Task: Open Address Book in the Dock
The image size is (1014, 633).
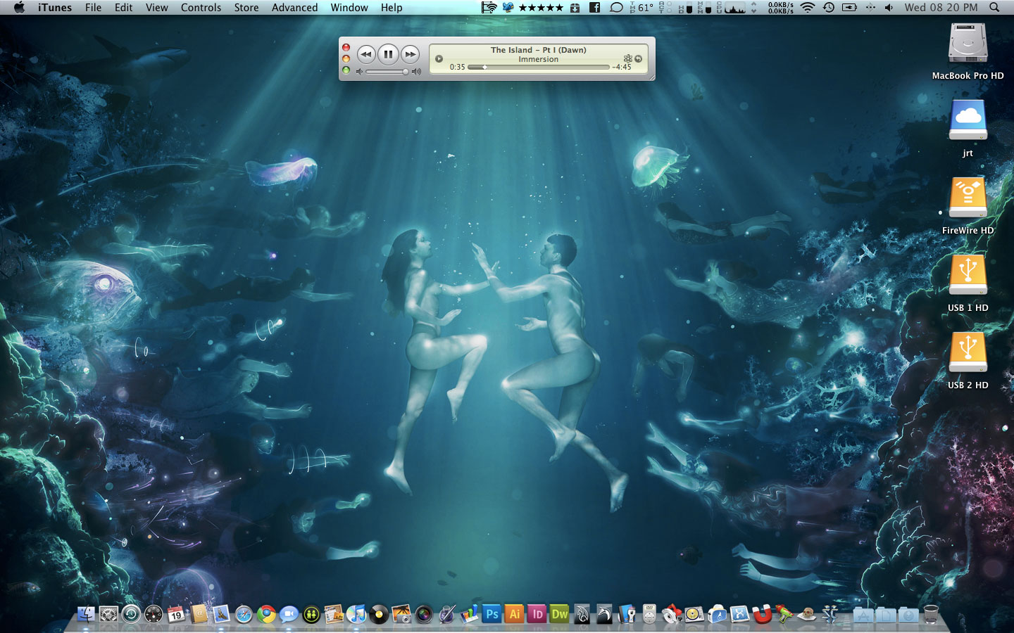Action: (199, 614)
